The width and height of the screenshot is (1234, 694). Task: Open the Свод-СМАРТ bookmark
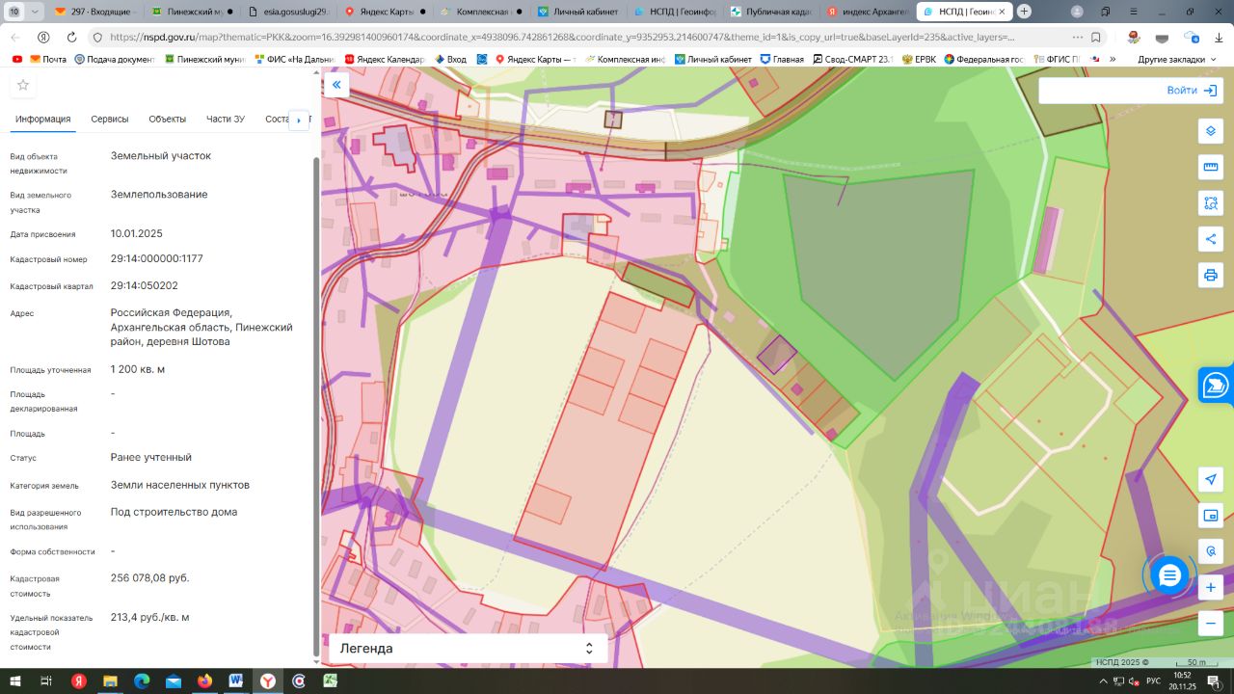click(x=852, y=59)
